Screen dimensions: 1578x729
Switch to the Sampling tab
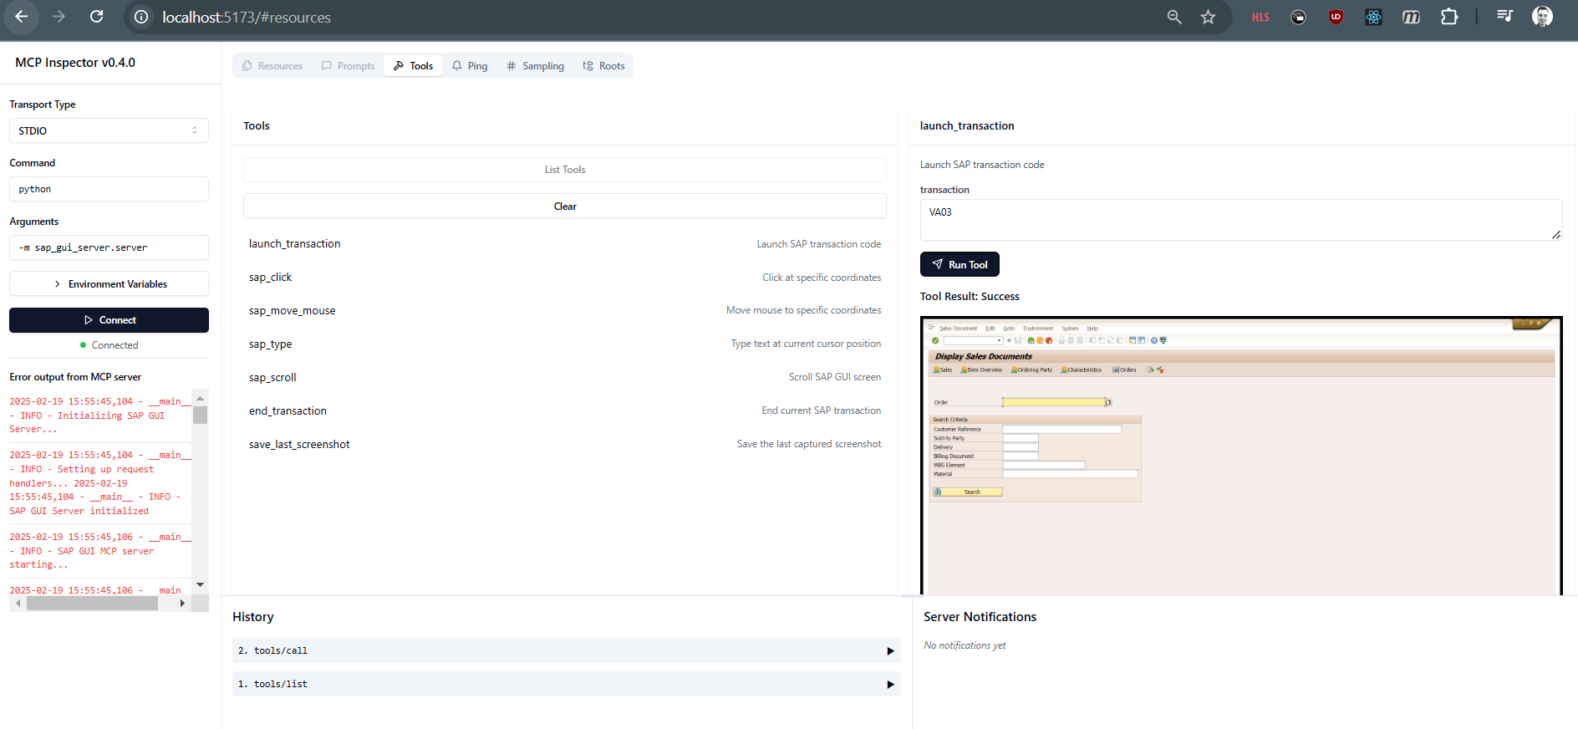point(535,66)
